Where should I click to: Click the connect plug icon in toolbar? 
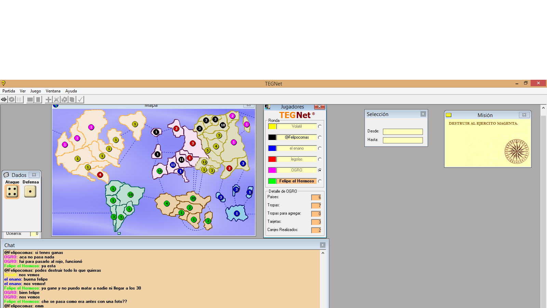[4, 100]
